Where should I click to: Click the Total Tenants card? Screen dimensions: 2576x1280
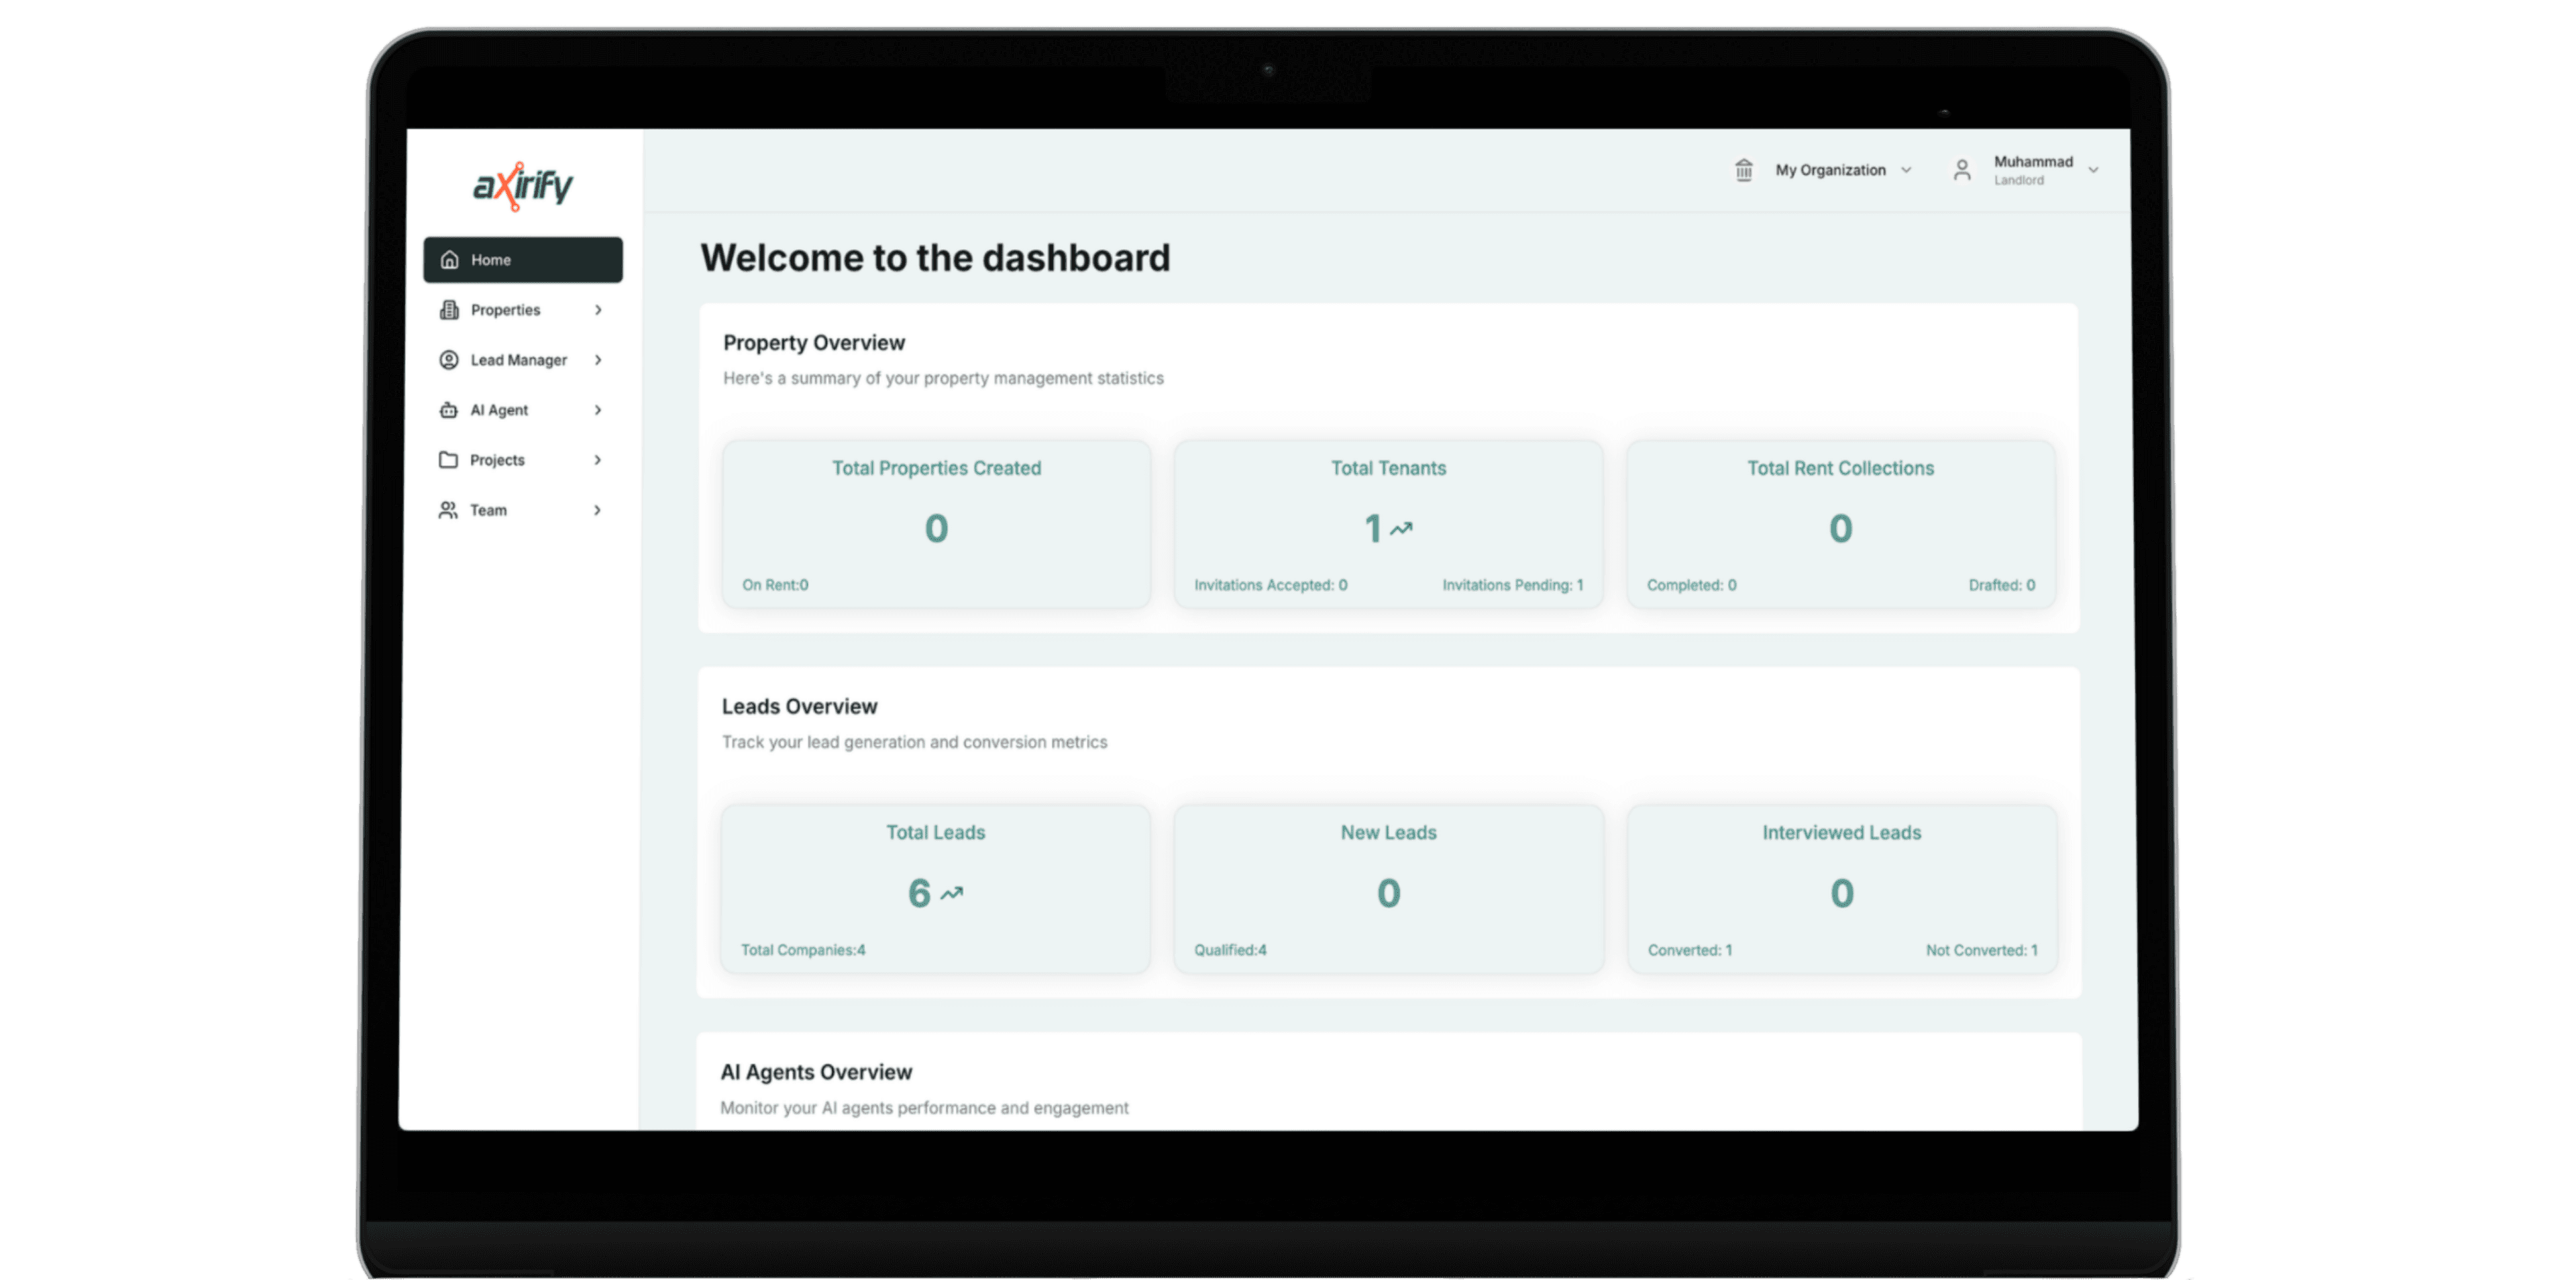coord(1388,524)
